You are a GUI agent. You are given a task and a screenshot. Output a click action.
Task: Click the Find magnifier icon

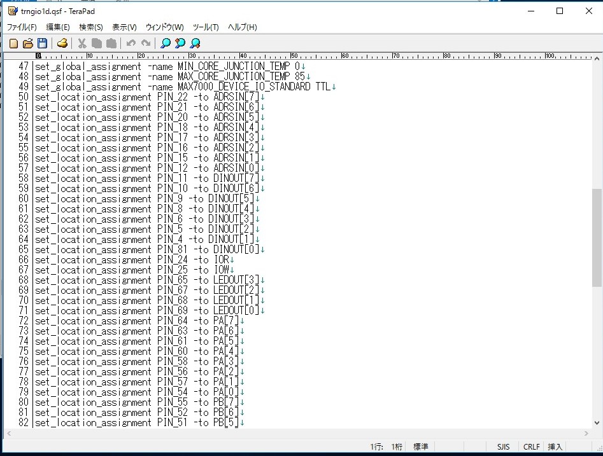click(x=166, y=43)
